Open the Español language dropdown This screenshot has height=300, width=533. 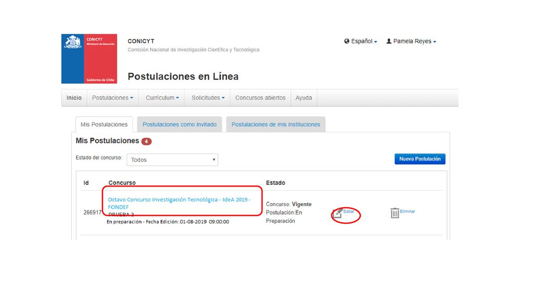pyautogui.click(x=361, y=41)
